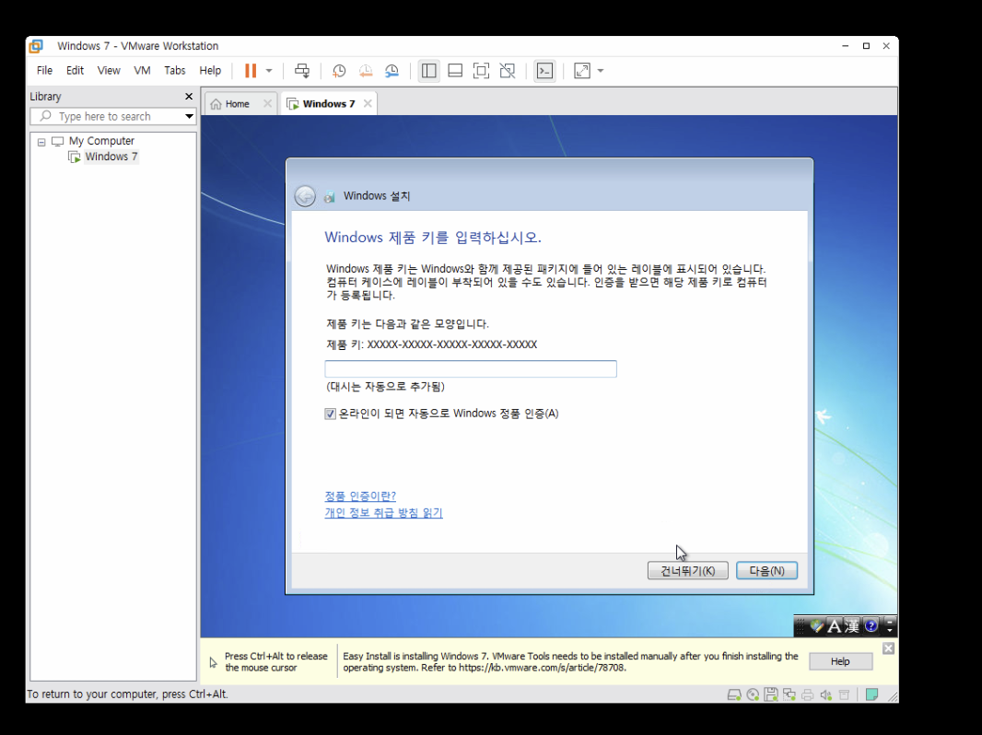Open the library search dropdown arrow
982x735 pixels.
[x=189, y=116]
